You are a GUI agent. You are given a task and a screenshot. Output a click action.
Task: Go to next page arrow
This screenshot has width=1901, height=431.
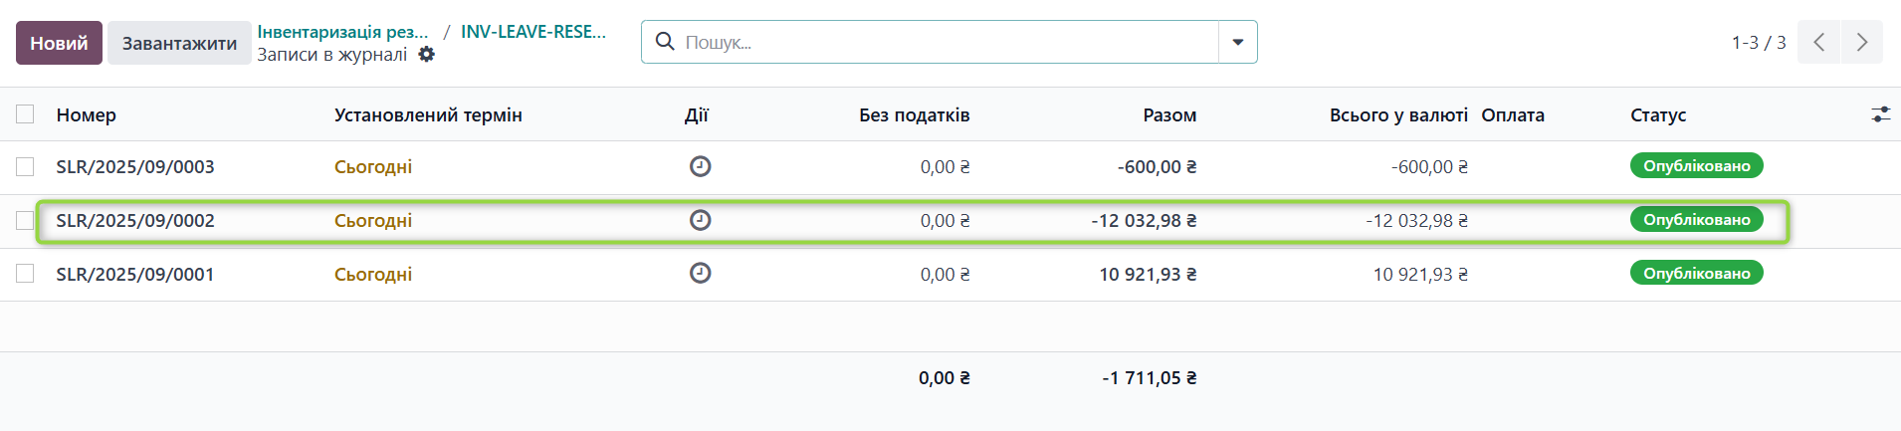pyautogui.click(x=1861, y=43)
